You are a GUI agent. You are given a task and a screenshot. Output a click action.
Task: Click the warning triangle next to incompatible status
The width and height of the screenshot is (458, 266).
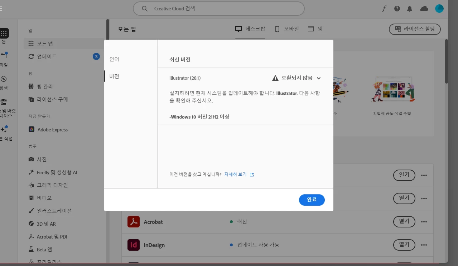pos(275,78)
